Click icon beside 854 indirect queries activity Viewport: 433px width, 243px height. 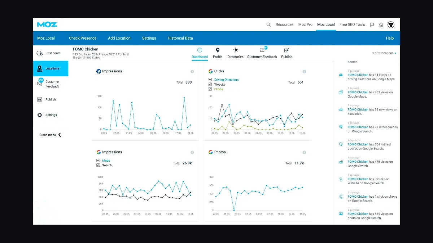[x=341, y=144]
